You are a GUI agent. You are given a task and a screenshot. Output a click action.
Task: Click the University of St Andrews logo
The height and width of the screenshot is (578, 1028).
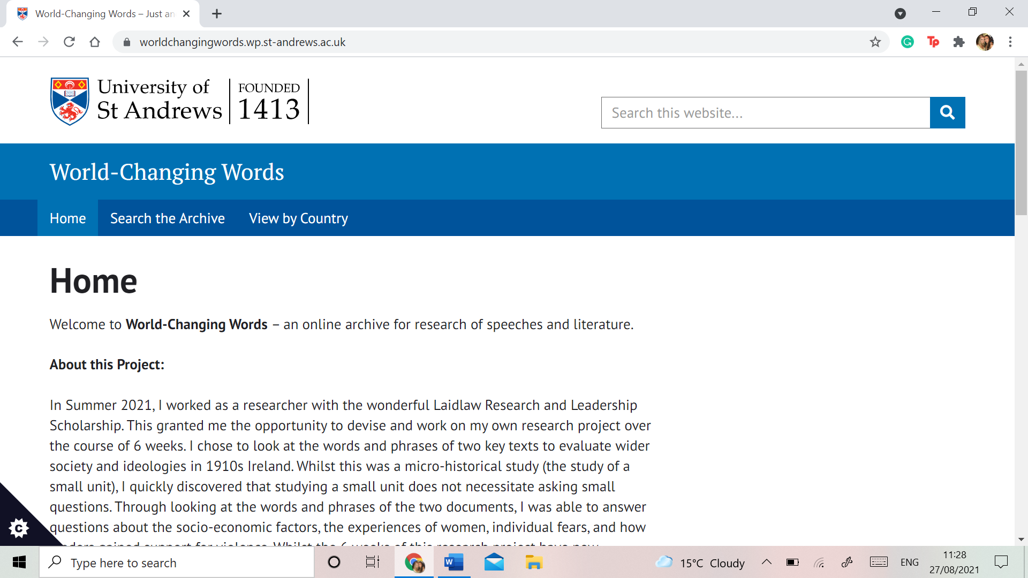coord(179,101)
